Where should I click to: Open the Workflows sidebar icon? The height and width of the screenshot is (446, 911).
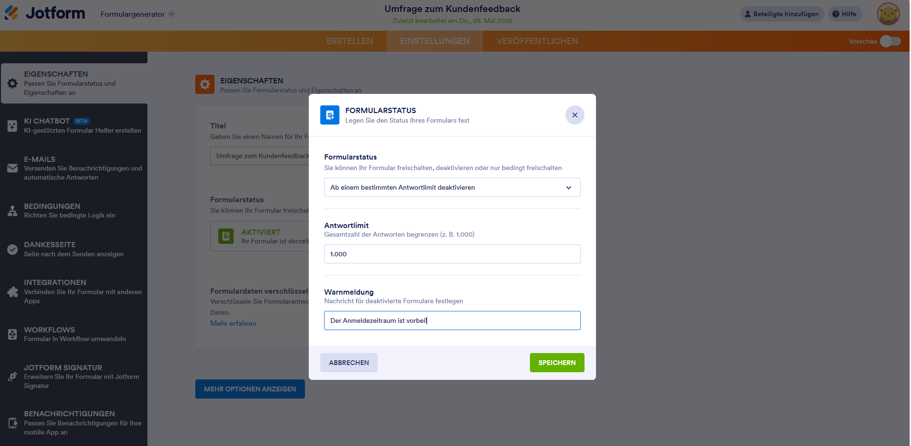click(12, 334)
